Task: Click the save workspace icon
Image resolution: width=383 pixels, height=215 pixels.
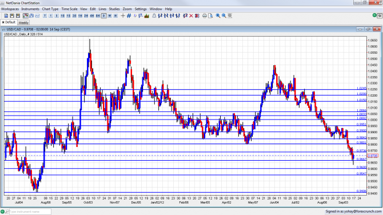Action: point(18,15)
